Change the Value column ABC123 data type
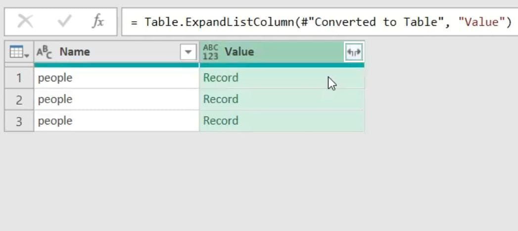This screenshot has height=231, width=518. (210, 52)
